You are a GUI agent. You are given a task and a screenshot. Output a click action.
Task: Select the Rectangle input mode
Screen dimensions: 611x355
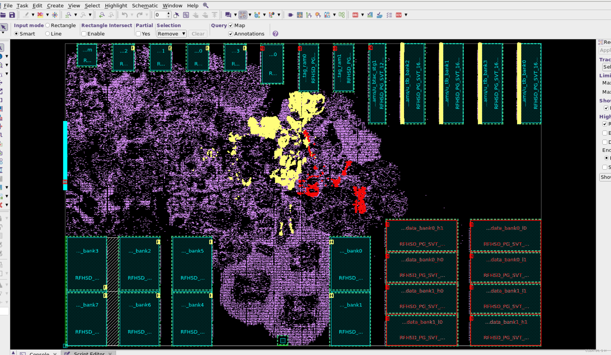(x=47, y=25)
